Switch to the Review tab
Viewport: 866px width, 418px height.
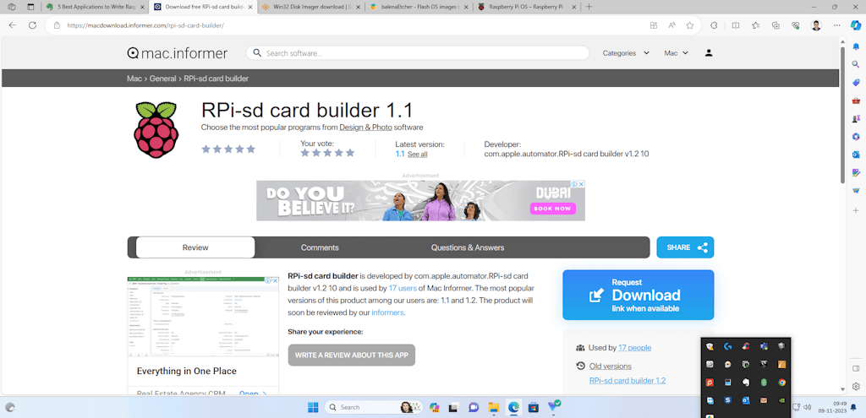(x=195, y=247)
